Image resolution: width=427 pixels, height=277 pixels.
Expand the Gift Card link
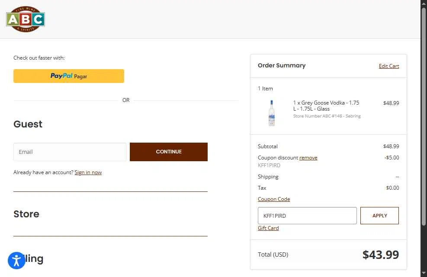coord(268,228)
